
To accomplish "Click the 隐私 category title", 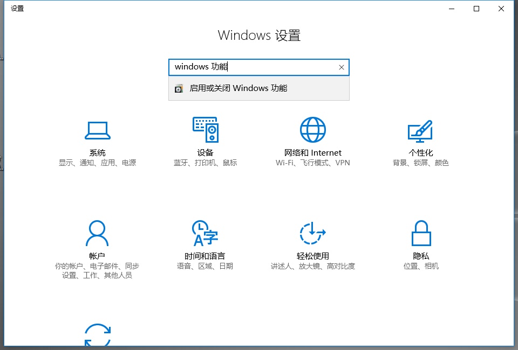I will coord(421,256).
